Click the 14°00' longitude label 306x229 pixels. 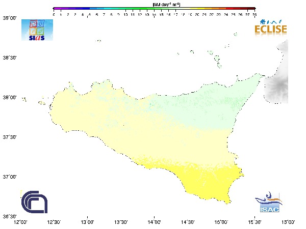click(x=155, y=222)
